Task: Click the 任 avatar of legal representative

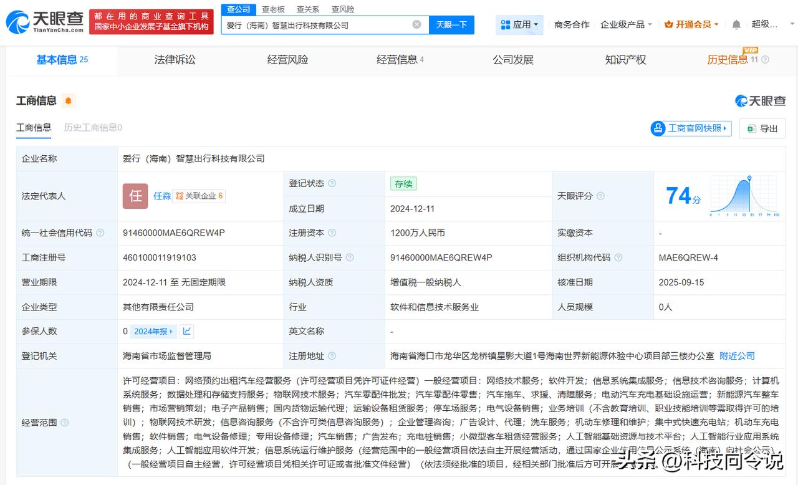Action: 135,196
